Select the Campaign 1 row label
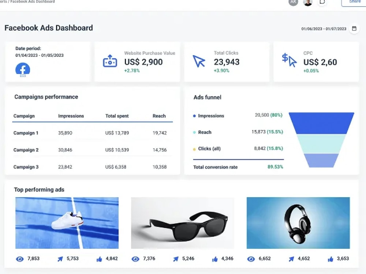 [x=26, y=133]
